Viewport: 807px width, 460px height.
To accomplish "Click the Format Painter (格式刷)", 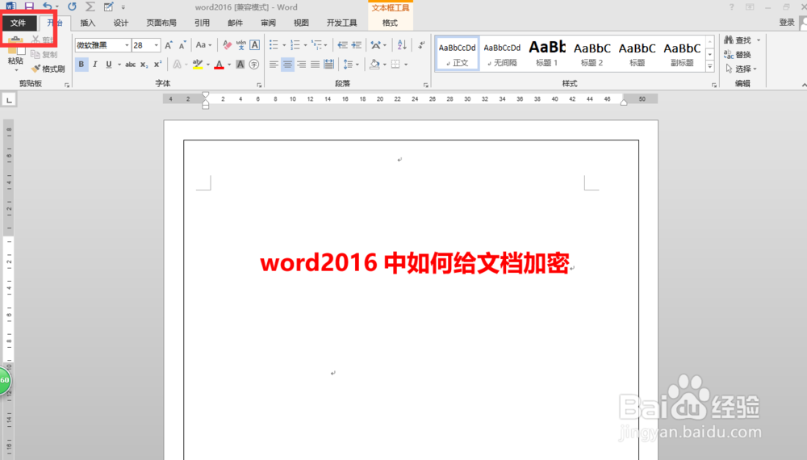I will (x=48, y=69).
